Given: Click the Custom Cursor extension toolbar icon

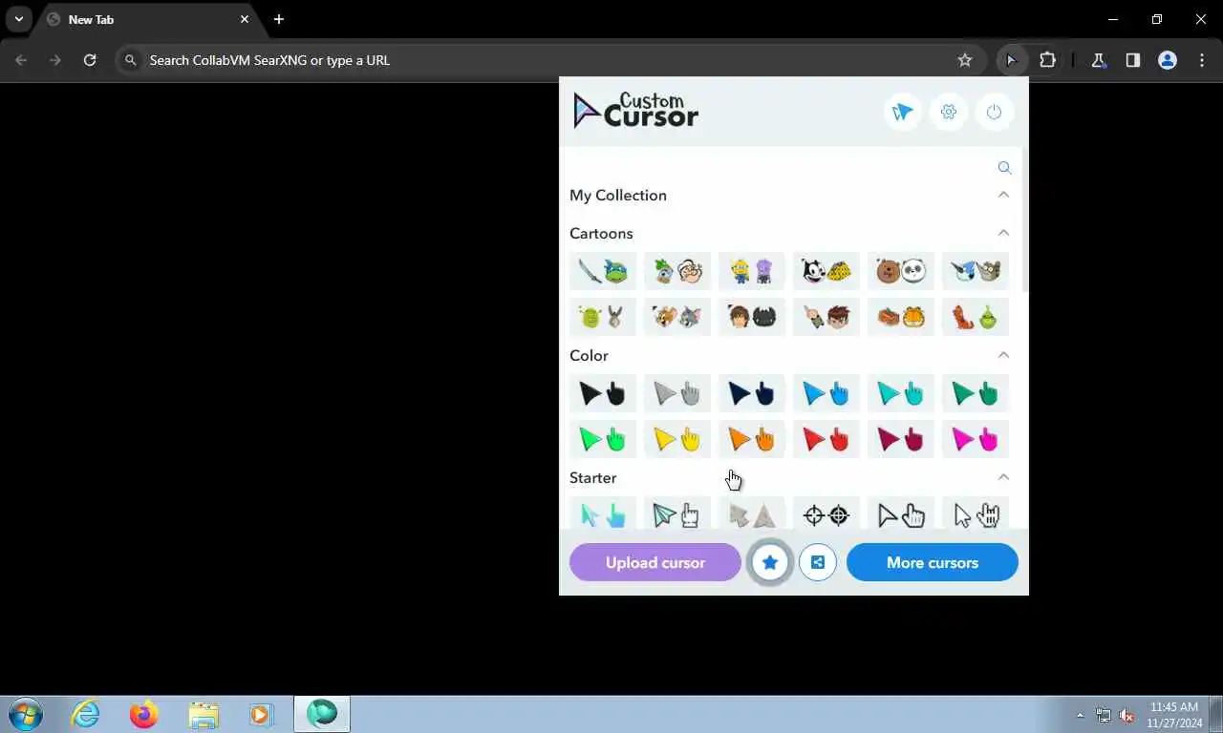Looking at the screenshot, I should coord(1011,60).
